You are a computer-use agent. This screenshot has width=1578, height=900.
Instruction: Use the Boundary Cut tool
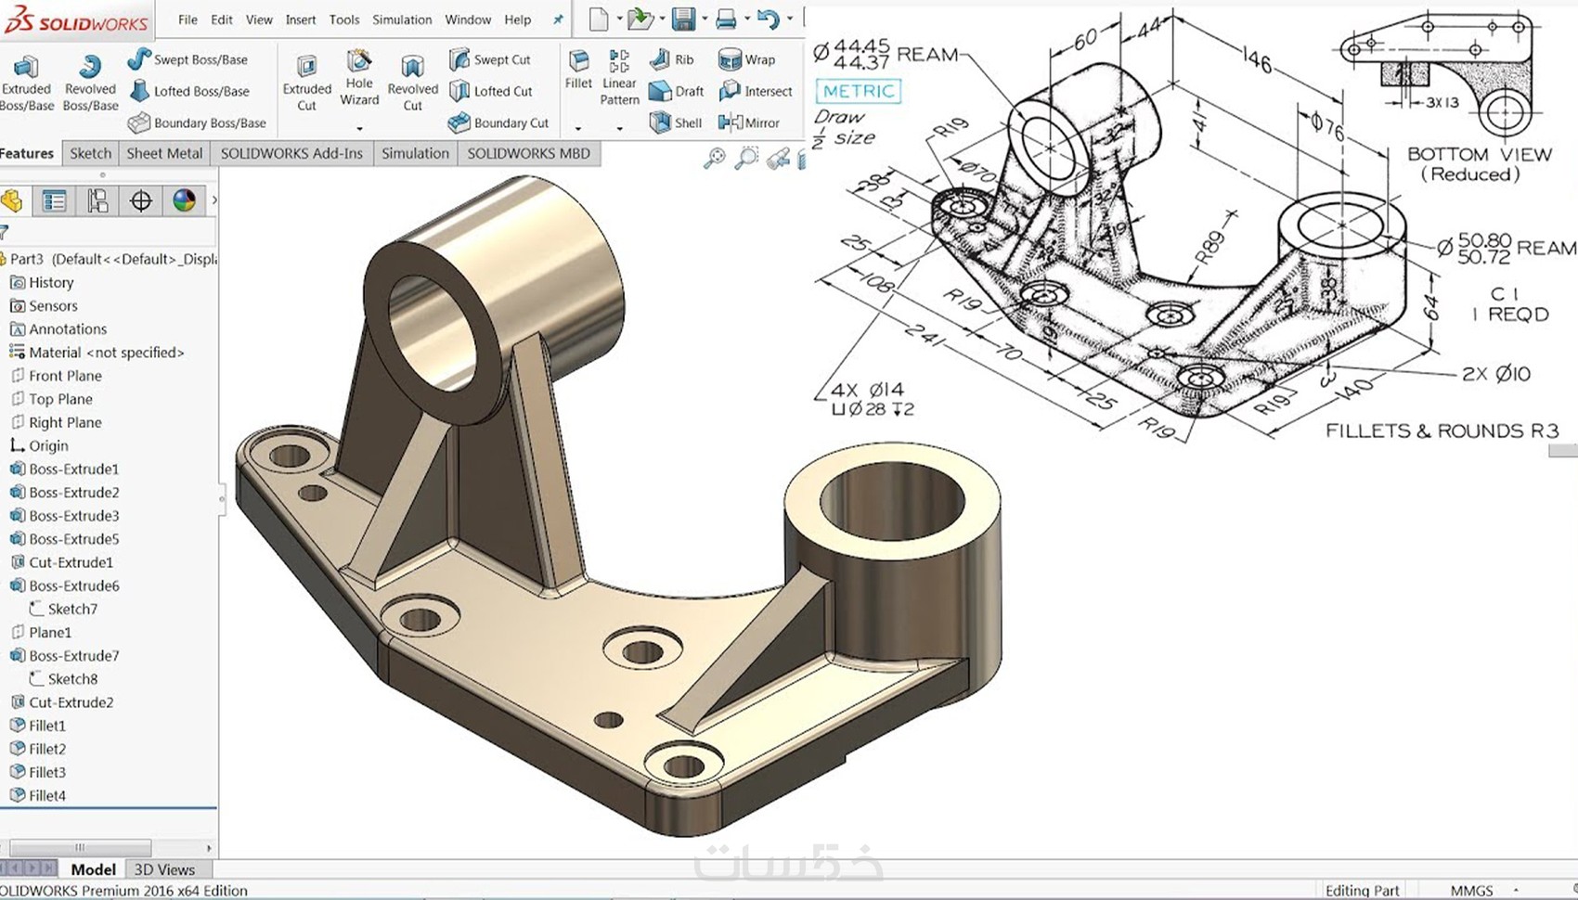tap(498, 122)
